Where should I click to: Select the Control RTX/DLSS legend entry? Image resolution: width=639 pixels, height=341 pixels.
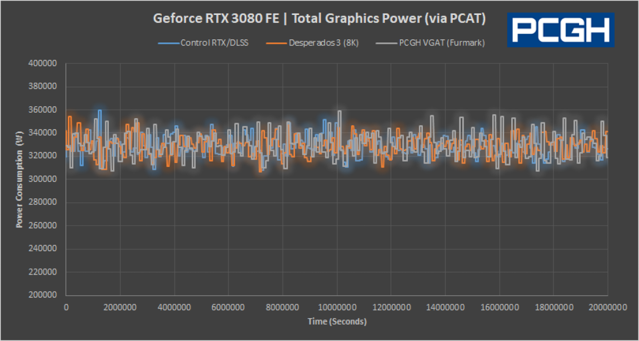(x=203, y=43)
